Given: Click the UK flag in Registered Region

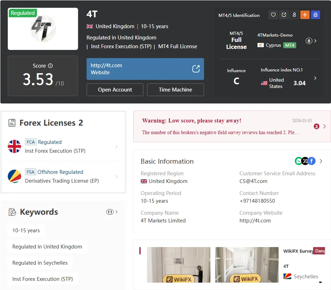Looking at the screenshot, I should point(144,181).
